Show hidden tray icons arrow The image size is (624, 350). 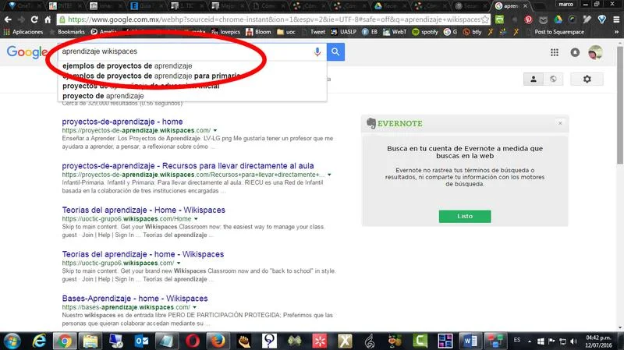click(x=530, y=341)
